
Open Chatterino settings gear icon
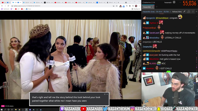tap(174, 2)
